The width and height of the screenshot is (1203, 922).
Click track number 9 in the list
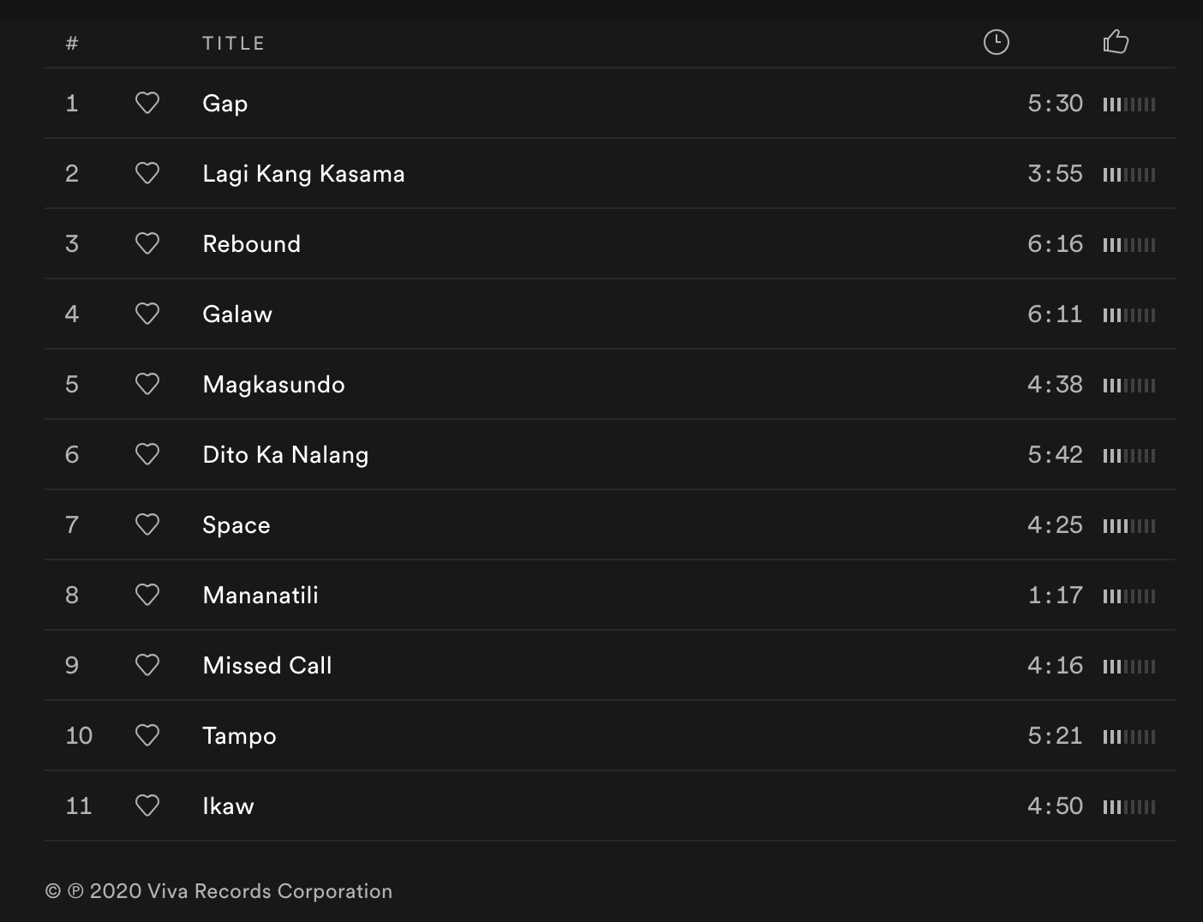tap(72, 666)
